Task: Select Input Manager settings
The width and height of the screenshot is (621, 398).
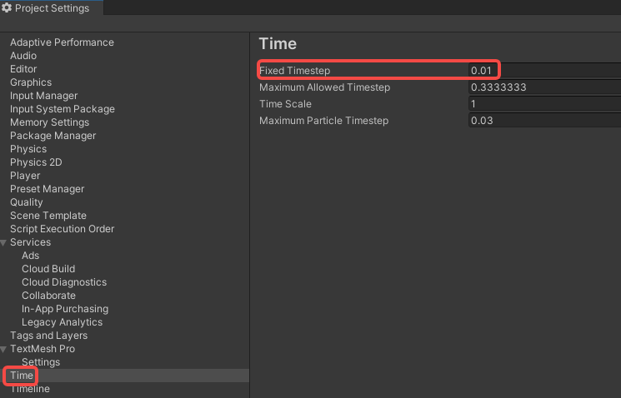Action: [44, 96]
